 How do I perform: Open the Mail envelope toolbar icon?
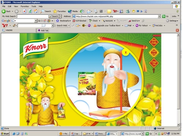(x=89, y=11)
